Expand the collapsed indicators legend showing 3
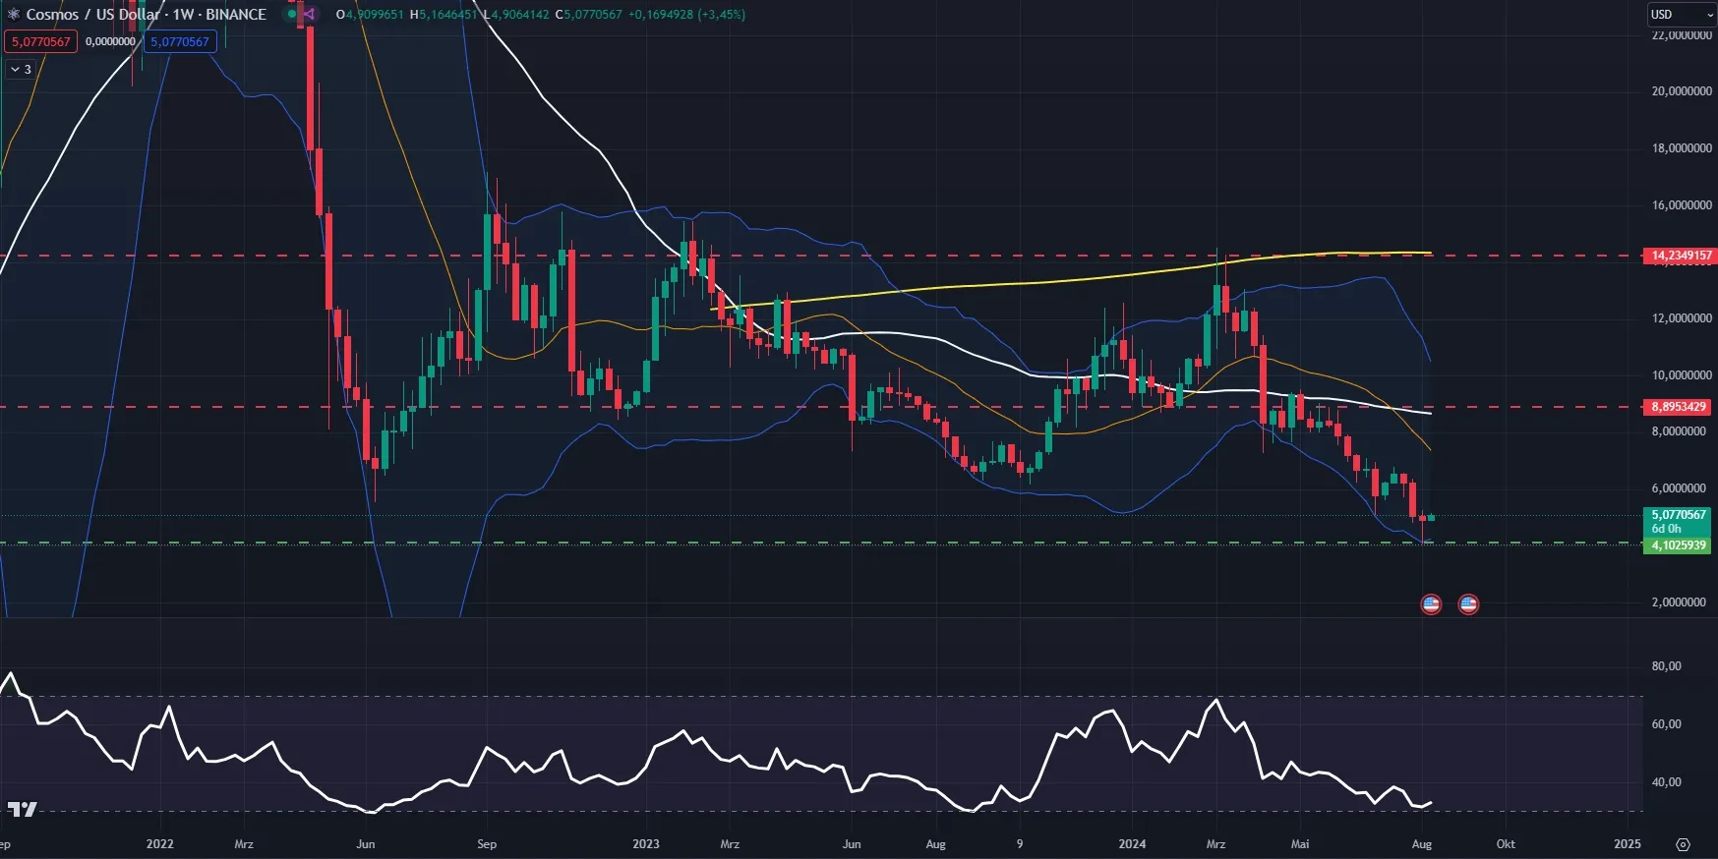Image resolution: width=1718 pixels, height=859 pixels. pos(21,70)
